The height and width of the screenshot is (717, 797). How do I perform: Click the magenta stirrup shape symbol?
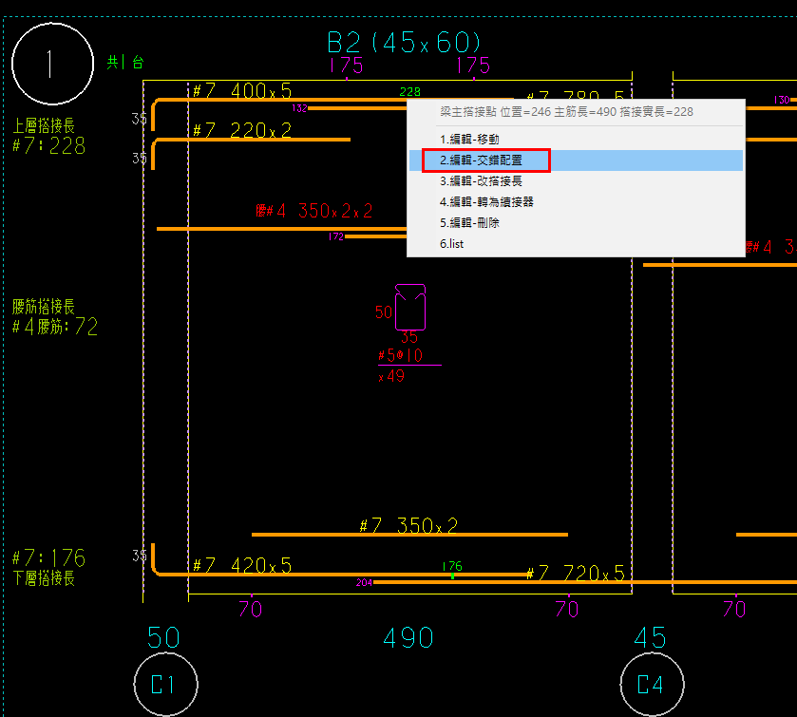410,307
